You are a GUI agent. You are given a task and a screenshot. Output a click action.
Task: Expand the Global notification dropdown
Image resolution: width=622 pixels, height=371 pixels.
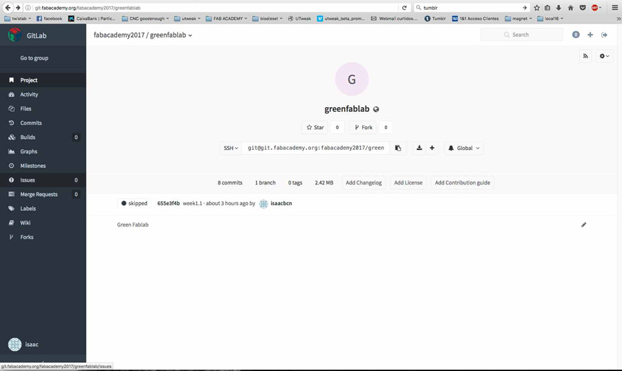(464, 148)
